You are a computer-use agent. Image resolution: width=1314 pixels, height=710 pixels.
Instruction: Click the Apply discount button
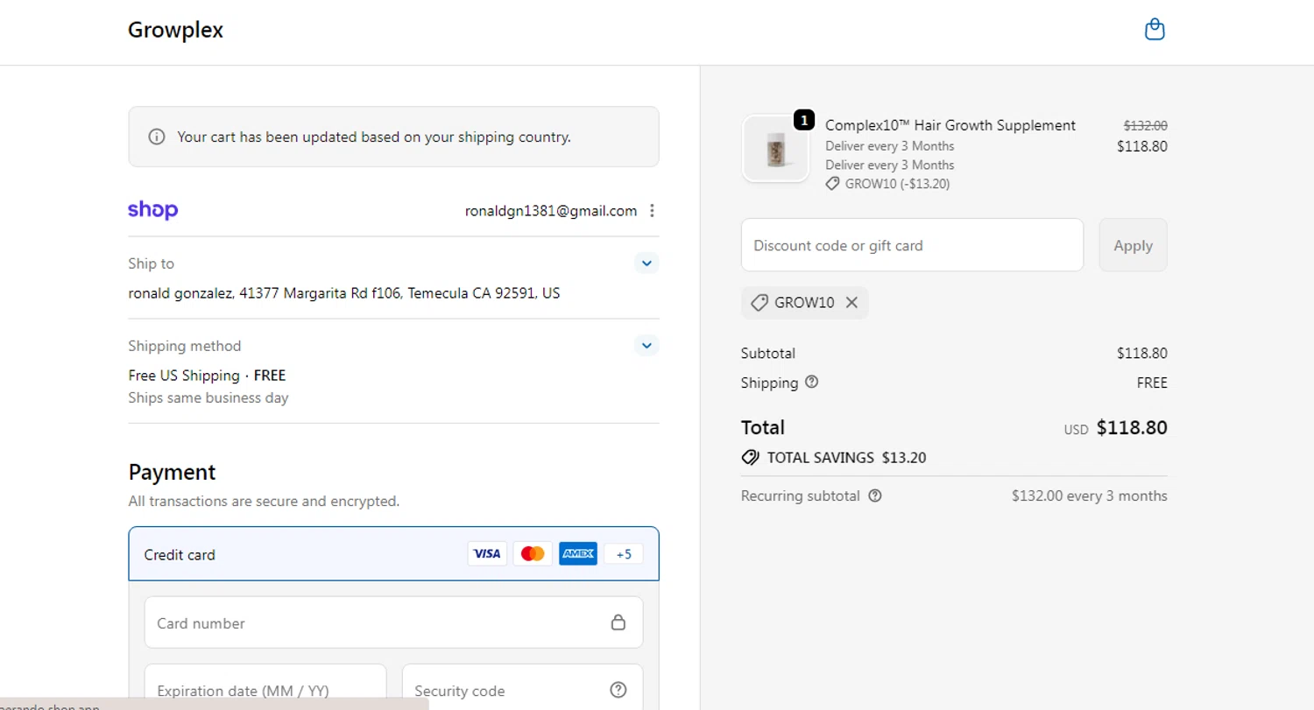point(1133,245)
